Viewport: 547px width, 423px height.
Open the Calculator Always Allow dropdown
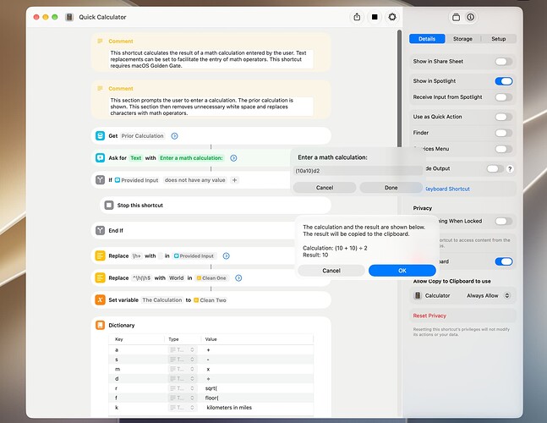488,295
